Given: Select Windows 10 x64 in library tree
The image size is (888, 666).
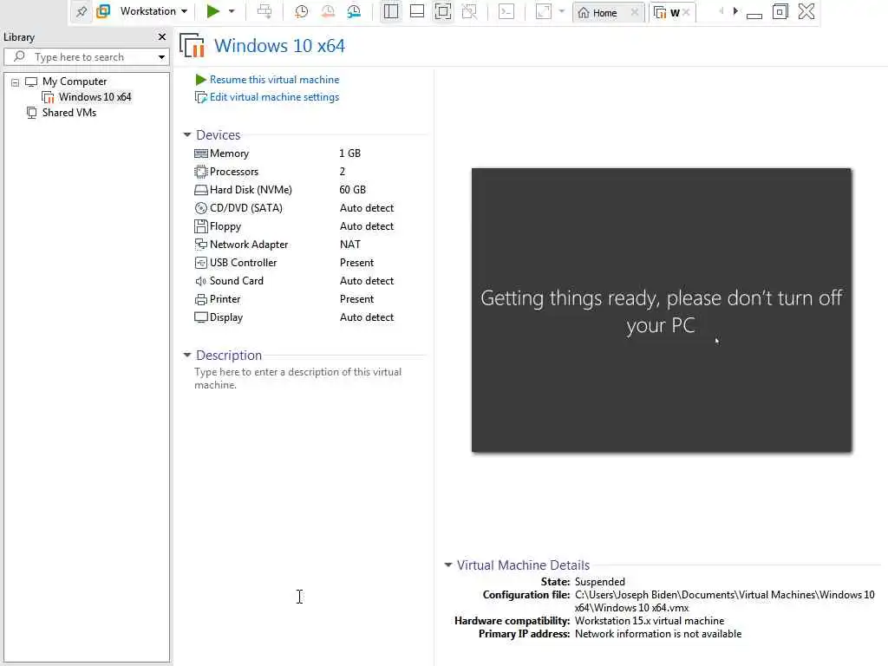Looking at the screenshot, I should pos(95,97).
